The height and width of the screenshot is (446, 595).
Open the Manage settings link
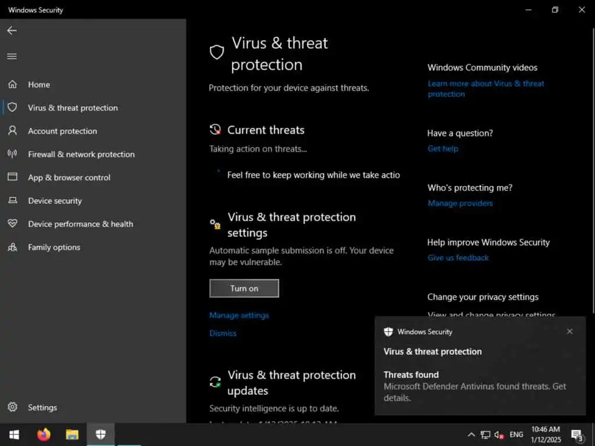point(239,315)
